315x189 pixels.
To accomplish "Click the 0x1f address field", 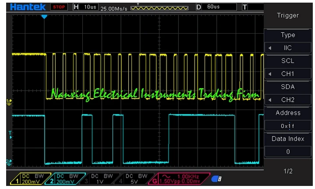I will click(x=288, y=126).
